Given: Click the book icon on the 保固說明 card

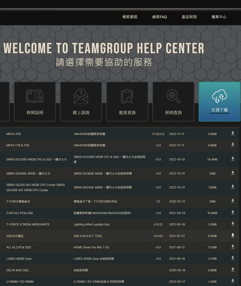Looking at the screenshot, I should click(35, 96).
